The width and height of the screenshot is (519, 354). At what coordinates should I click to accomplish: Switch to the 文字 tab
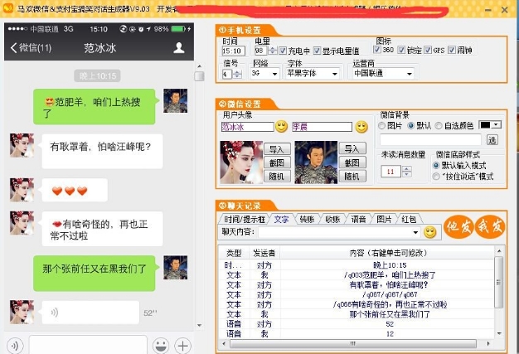(281, 219)
